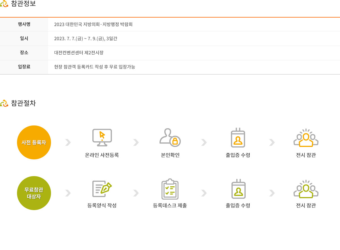Click the crowd icon in 사전 등록자 row
This screenshot has width=340, height=250.
[306, 138]
